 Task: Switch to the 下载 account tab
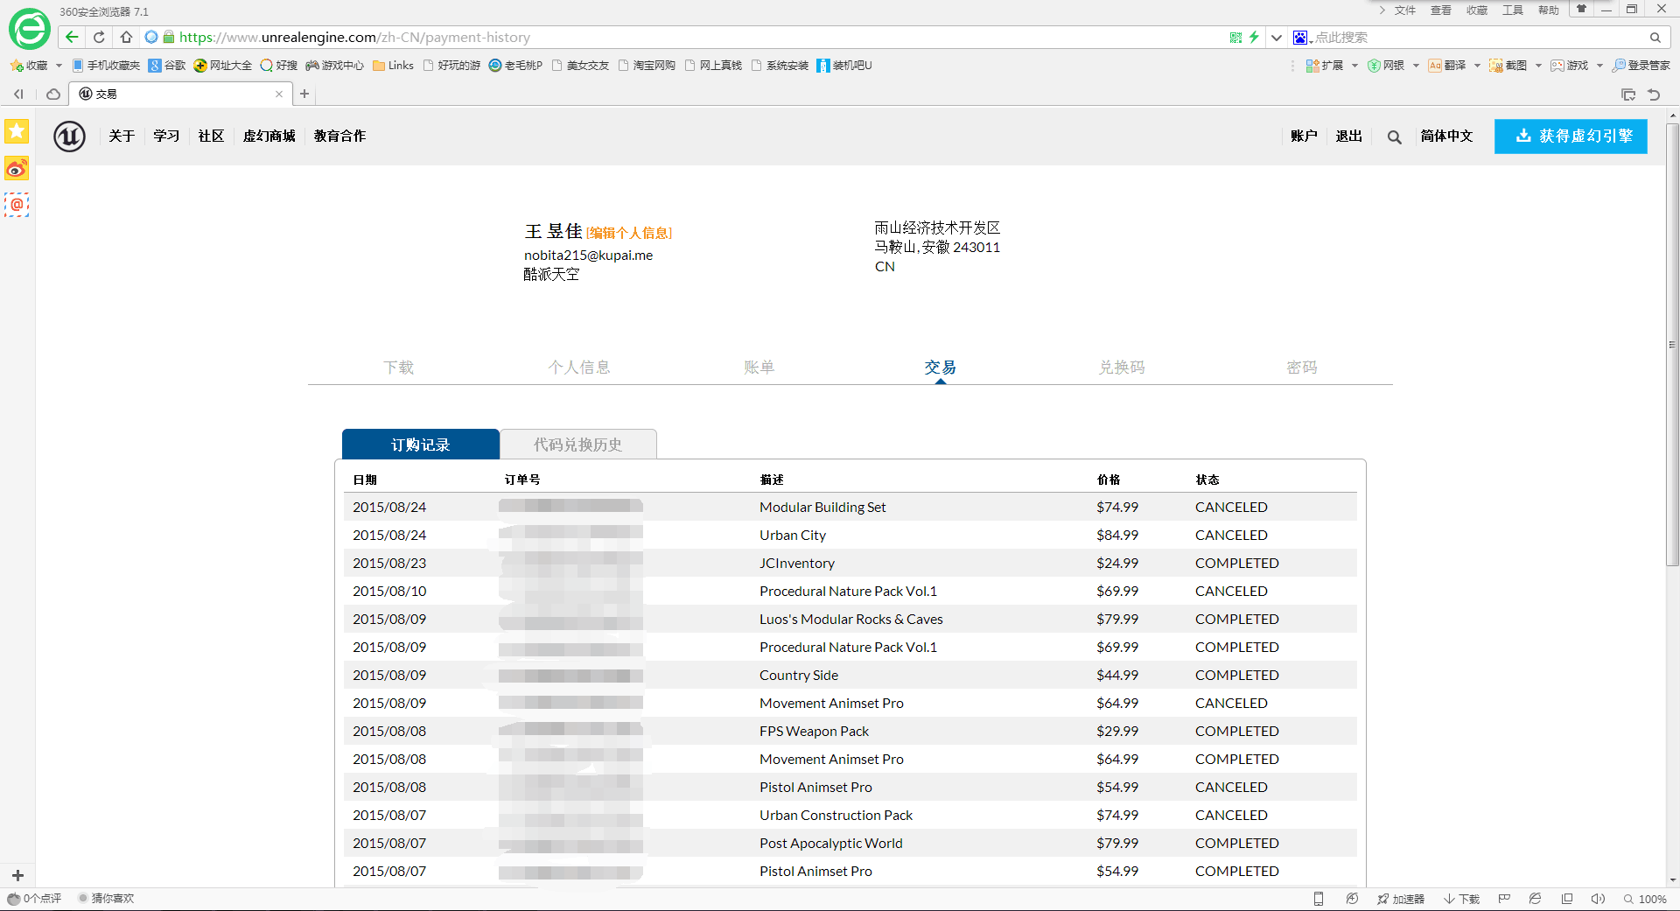tap(398, 368)
